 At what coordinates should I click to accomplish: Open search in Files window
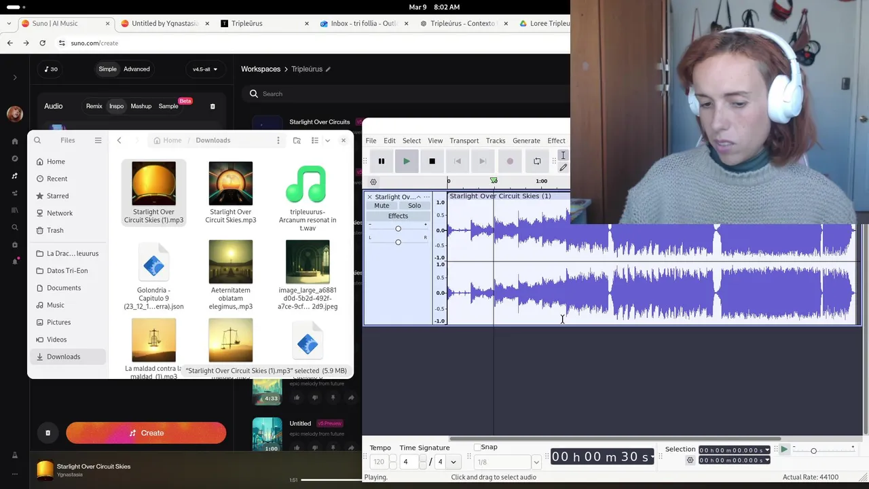tap(37, 140)
